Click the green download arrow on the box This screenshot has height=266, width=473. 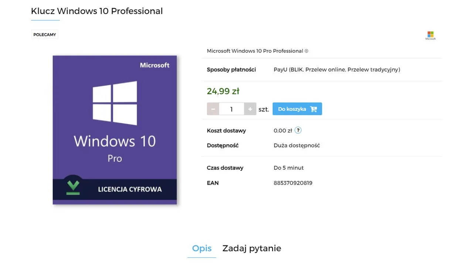(73, 187)
